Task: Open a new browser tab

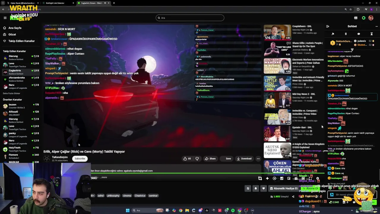Action: click(114, 3)
